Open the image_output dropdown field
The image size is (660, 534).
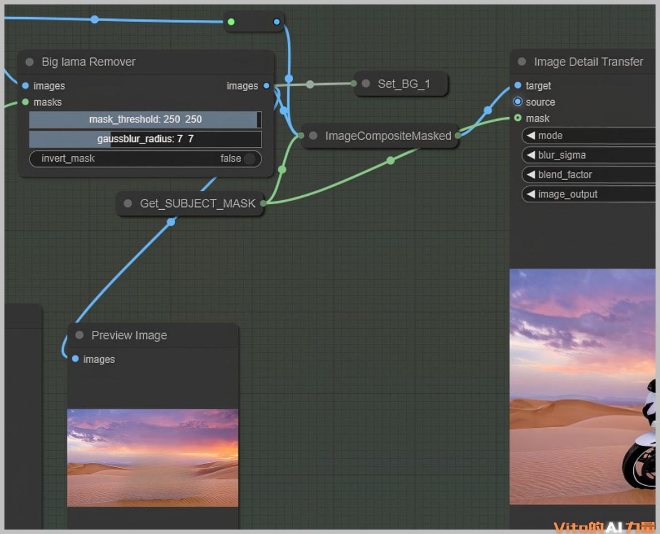coord(589,194)
